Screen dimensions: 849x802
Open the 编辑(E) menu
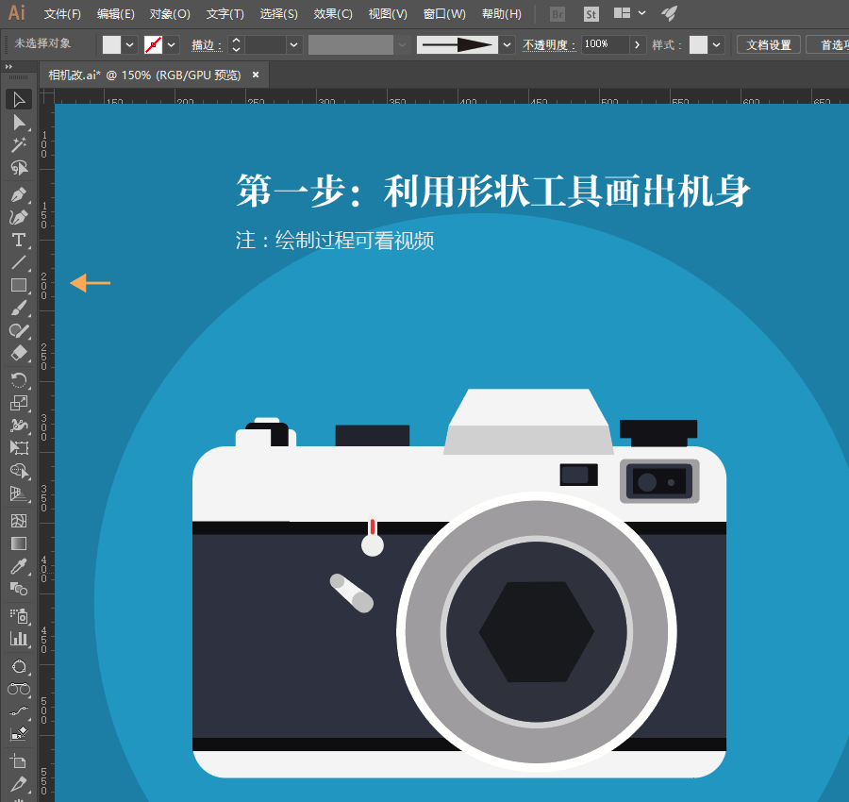tap(115, 14)
